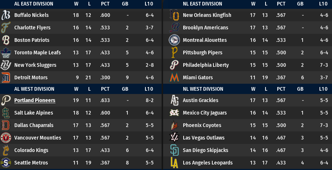
Task: Open the Salt Lake Alpines team page
Action: pos(34,113)
